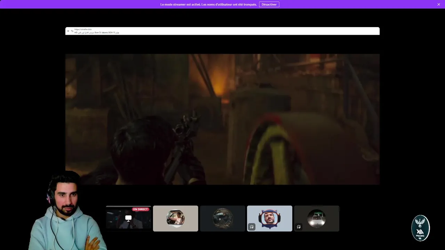Dismiss the streamer mode banner

coord(439,5)
